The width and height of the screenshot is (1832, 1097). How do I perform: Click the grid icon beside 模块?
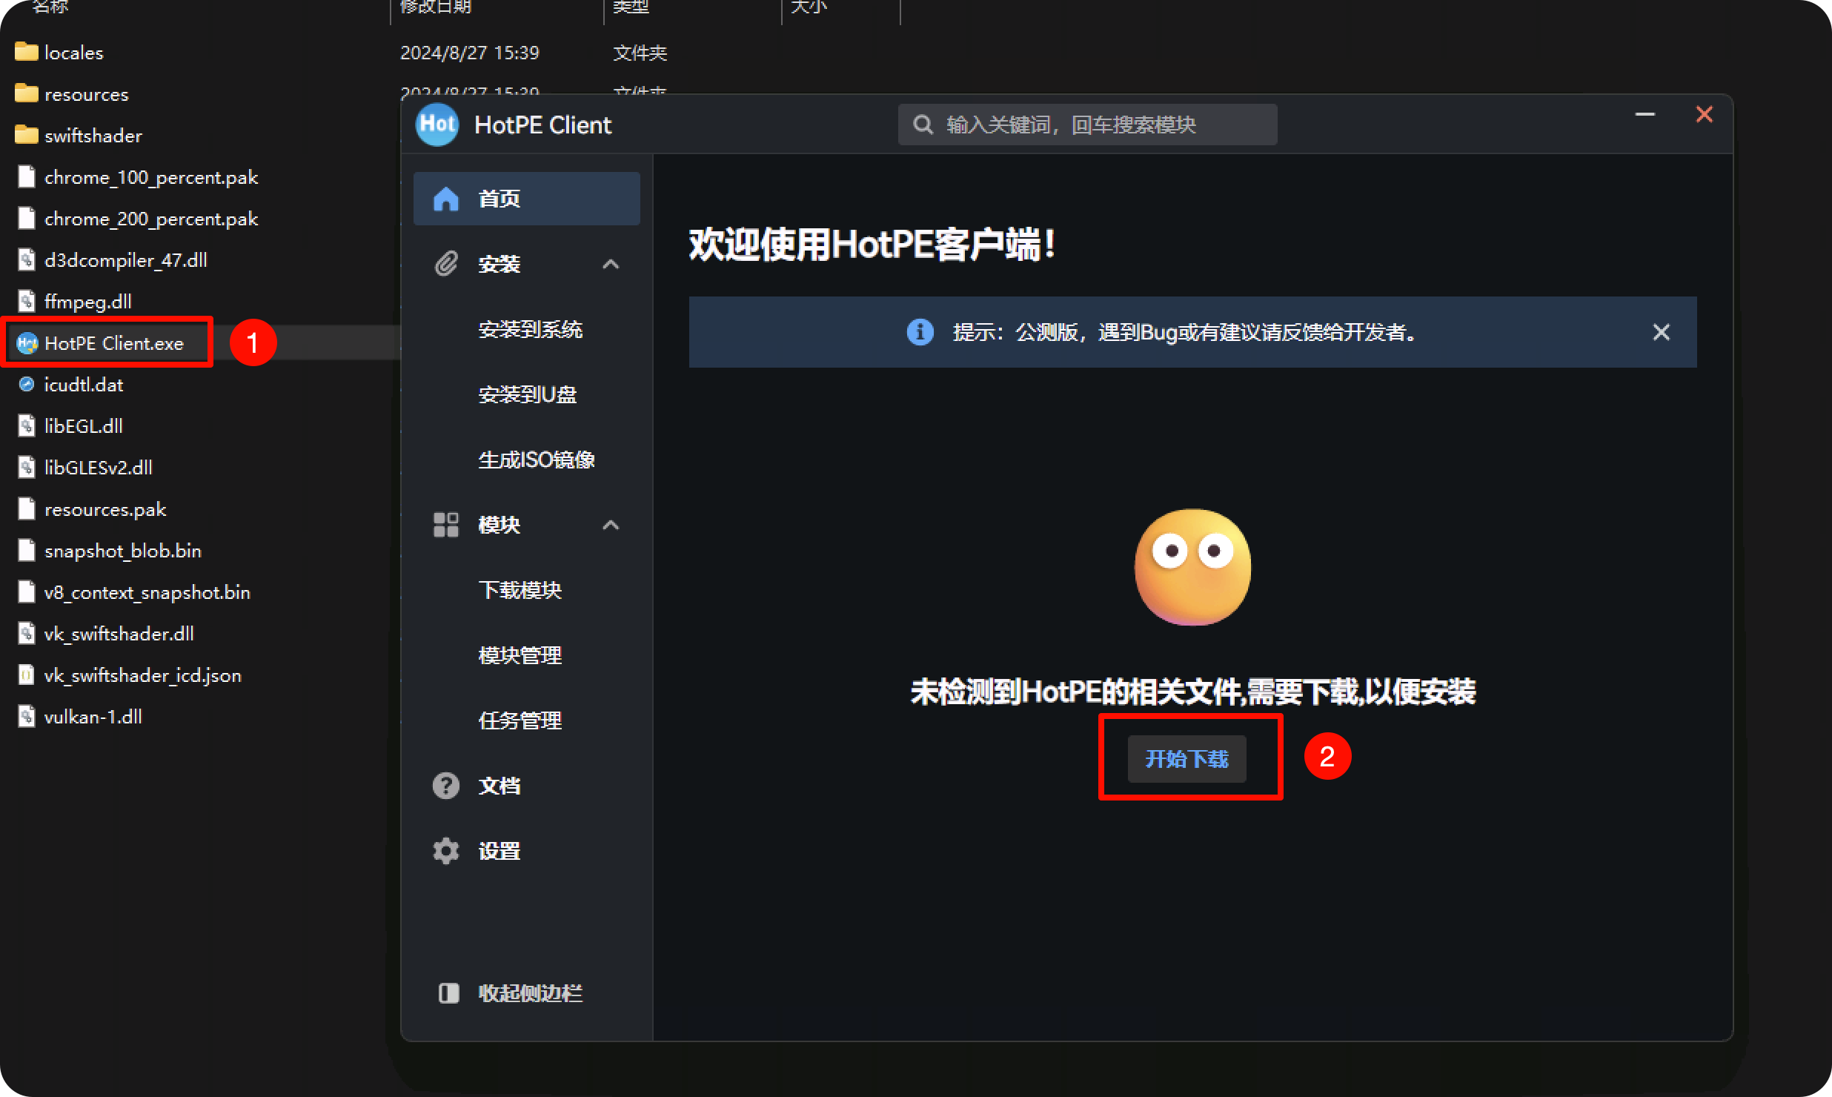tap(446, 525)
